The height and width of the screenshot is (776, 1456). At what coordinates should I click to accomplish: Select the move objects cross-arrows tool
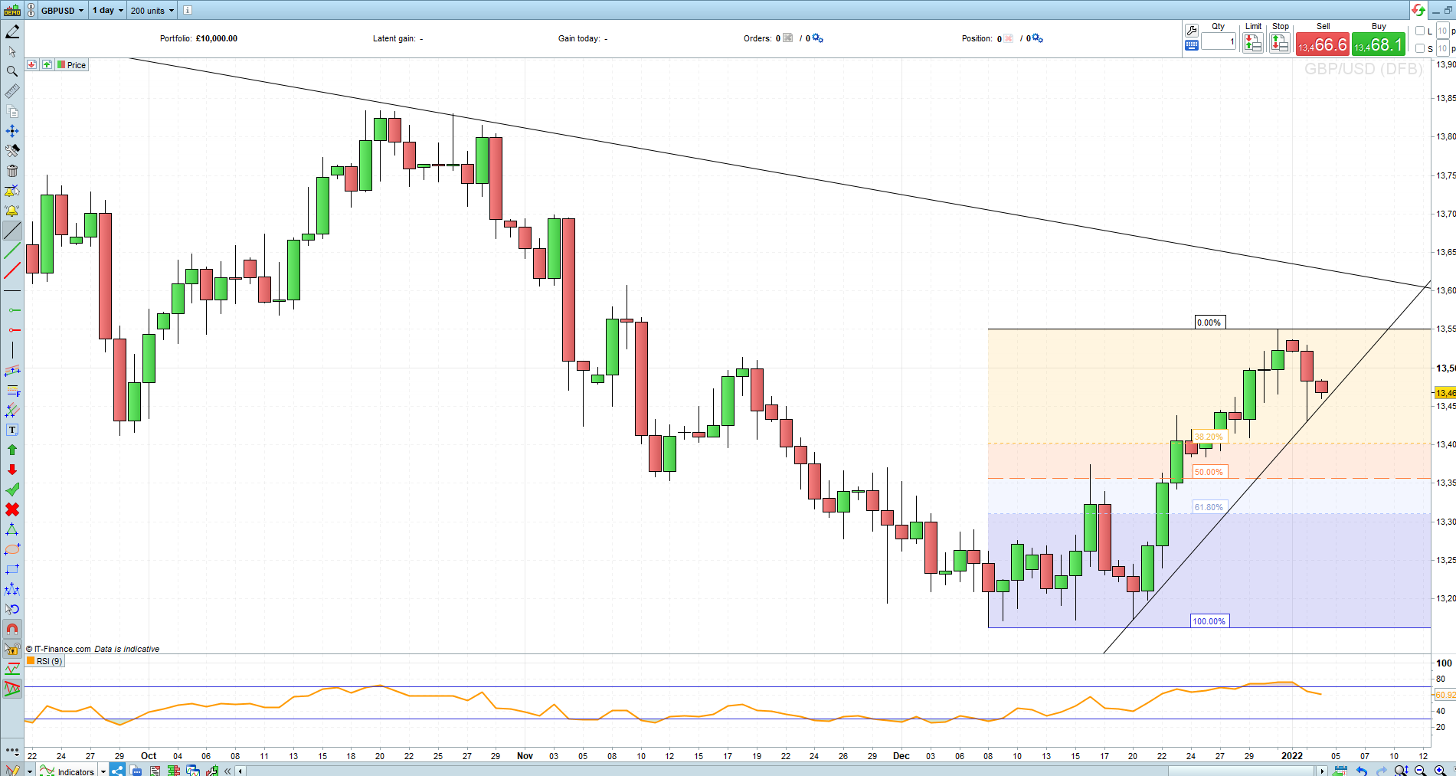12,131
